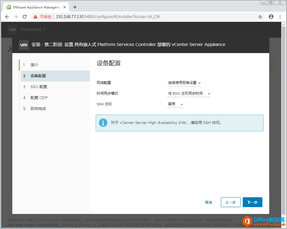Minimize the browser window

pyautogui.click(x=263, y=2)
